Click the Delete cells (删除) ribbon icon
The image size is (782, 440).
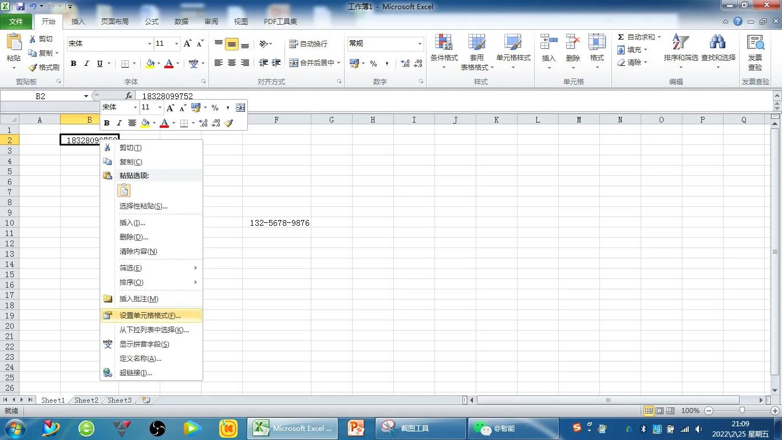(x=572, y=42)
